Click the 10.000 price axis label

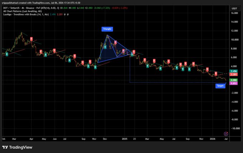234,40
